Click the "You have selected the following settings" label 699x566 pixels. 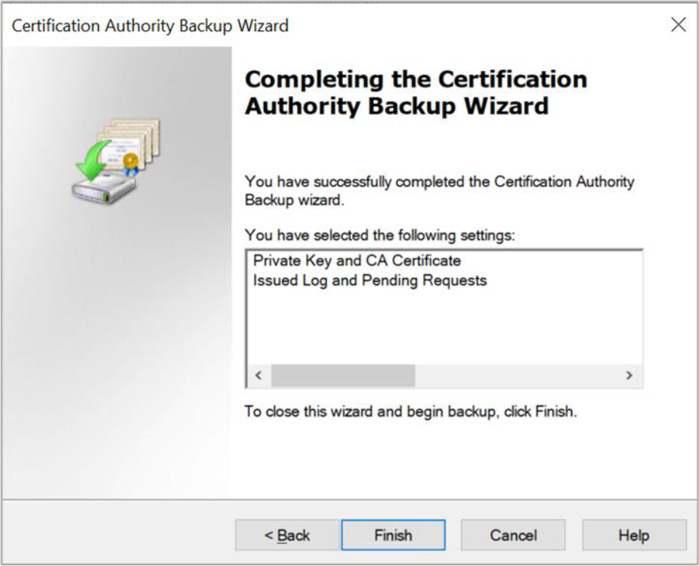(x=379, y=235)
